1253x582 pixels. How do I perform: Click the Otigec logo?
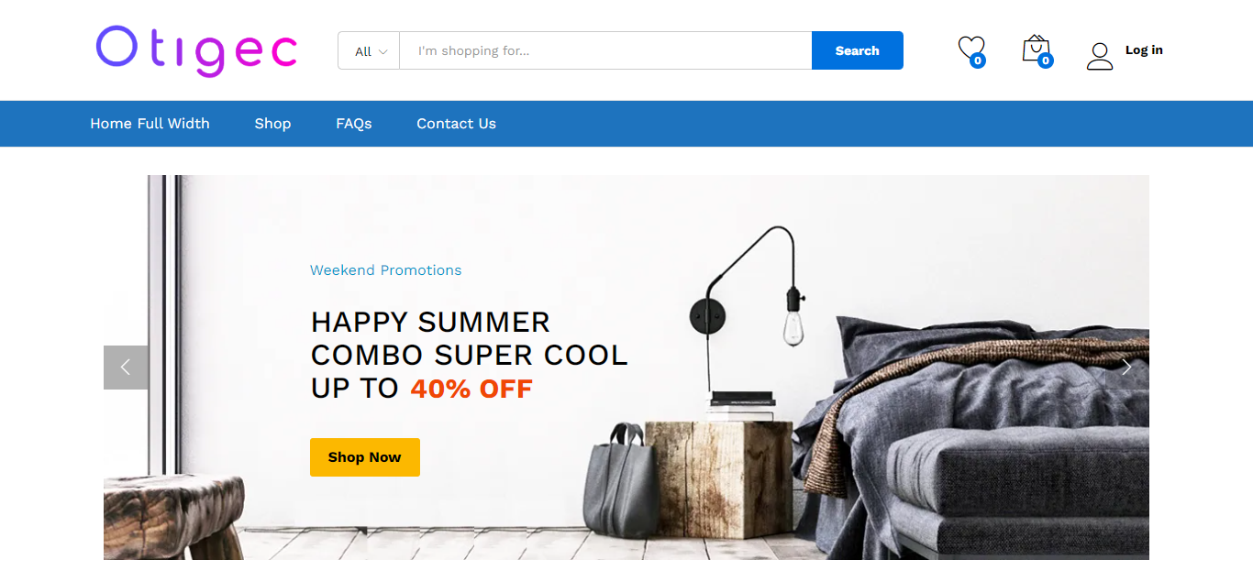tap(196, 50)
